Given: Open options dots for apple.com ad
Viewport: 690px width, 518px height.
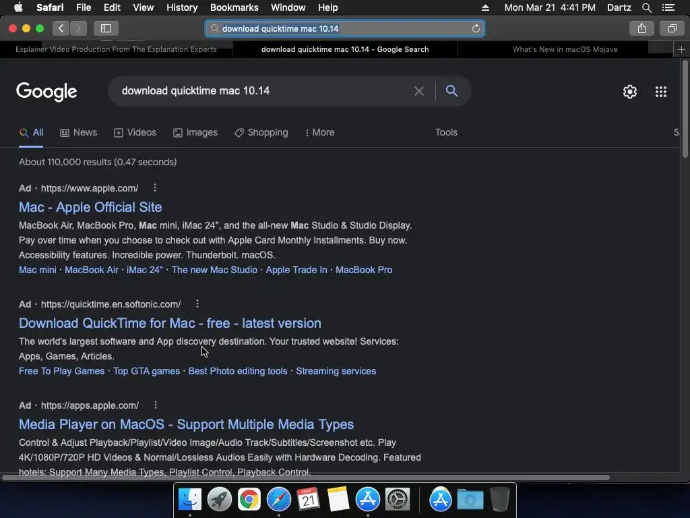Looking at the screenshot, I should (x=155, y=188).
